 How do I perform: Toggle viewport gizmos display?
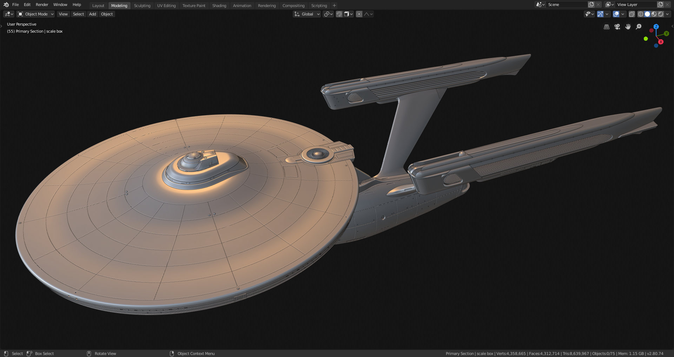(x=600, y=14)
